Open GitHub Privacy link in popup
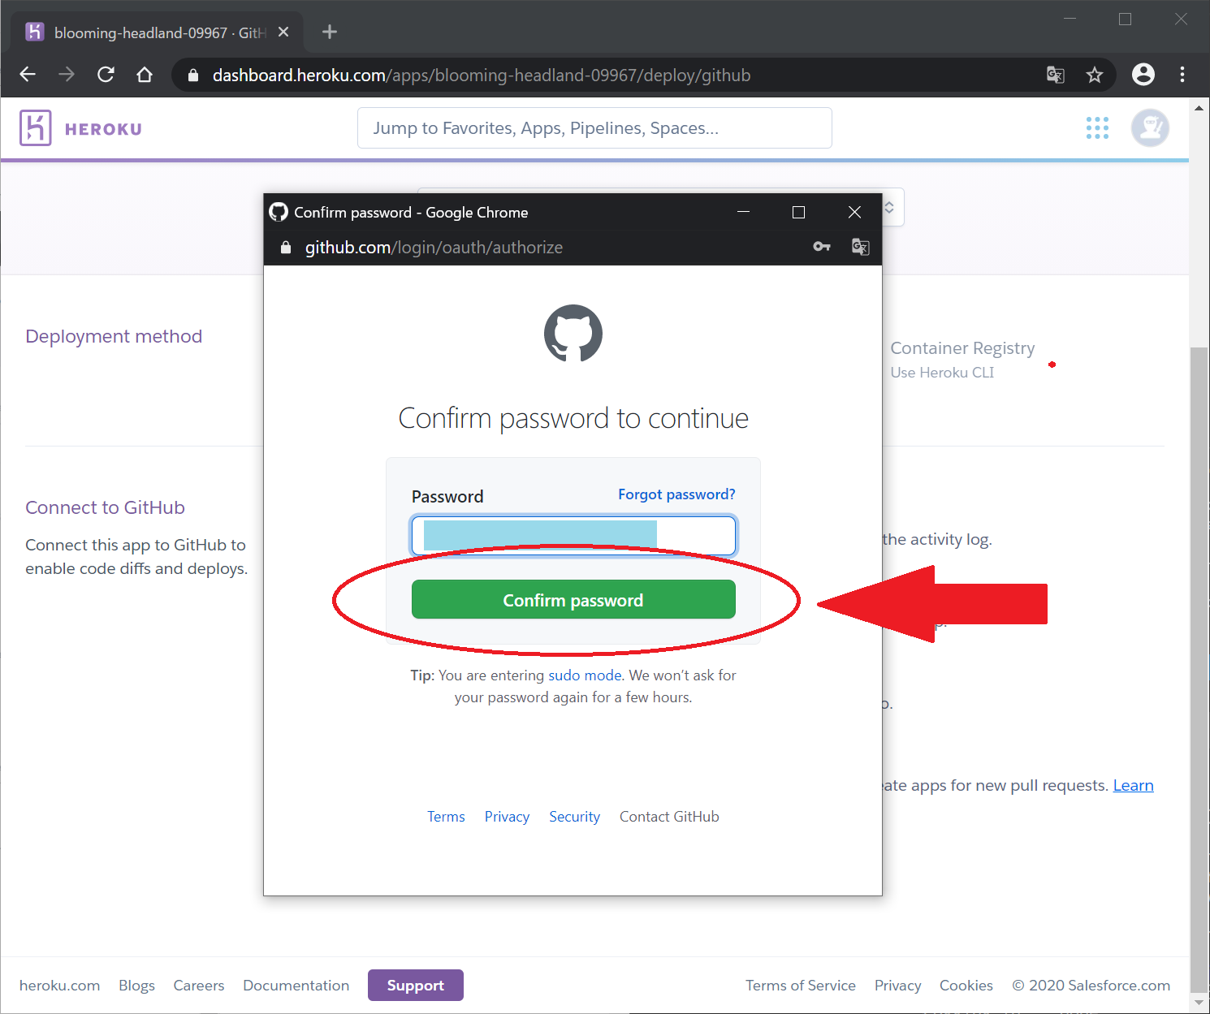1210x1014 pixels. point(507,817)
